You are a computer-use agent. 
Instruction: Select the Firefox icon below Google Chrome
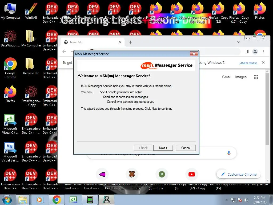[x=10, y=94]
